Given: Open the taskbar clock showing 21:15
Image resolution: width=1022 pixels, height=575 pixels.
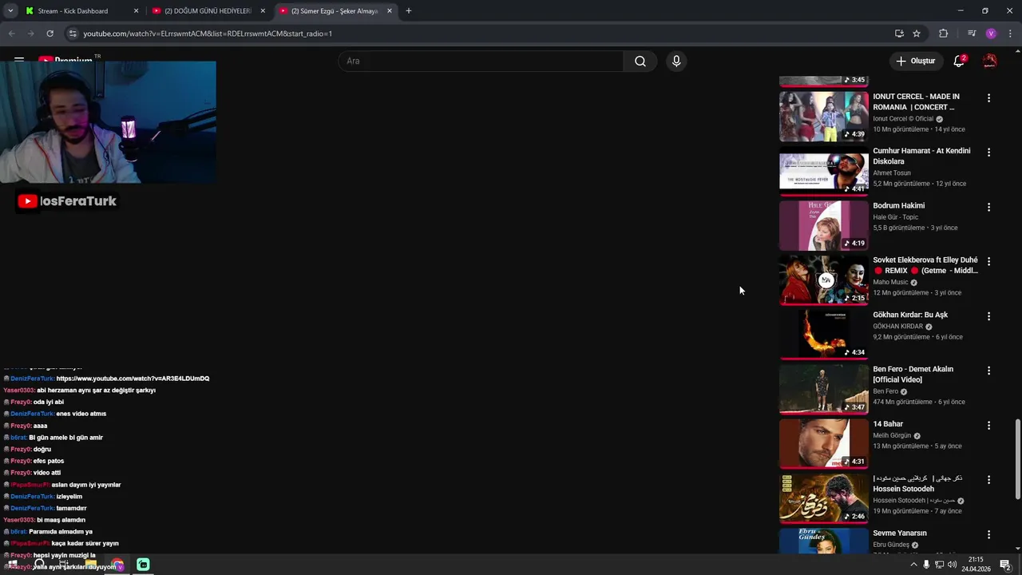Looking at the screenshot, I should click(x=976, y=565).
